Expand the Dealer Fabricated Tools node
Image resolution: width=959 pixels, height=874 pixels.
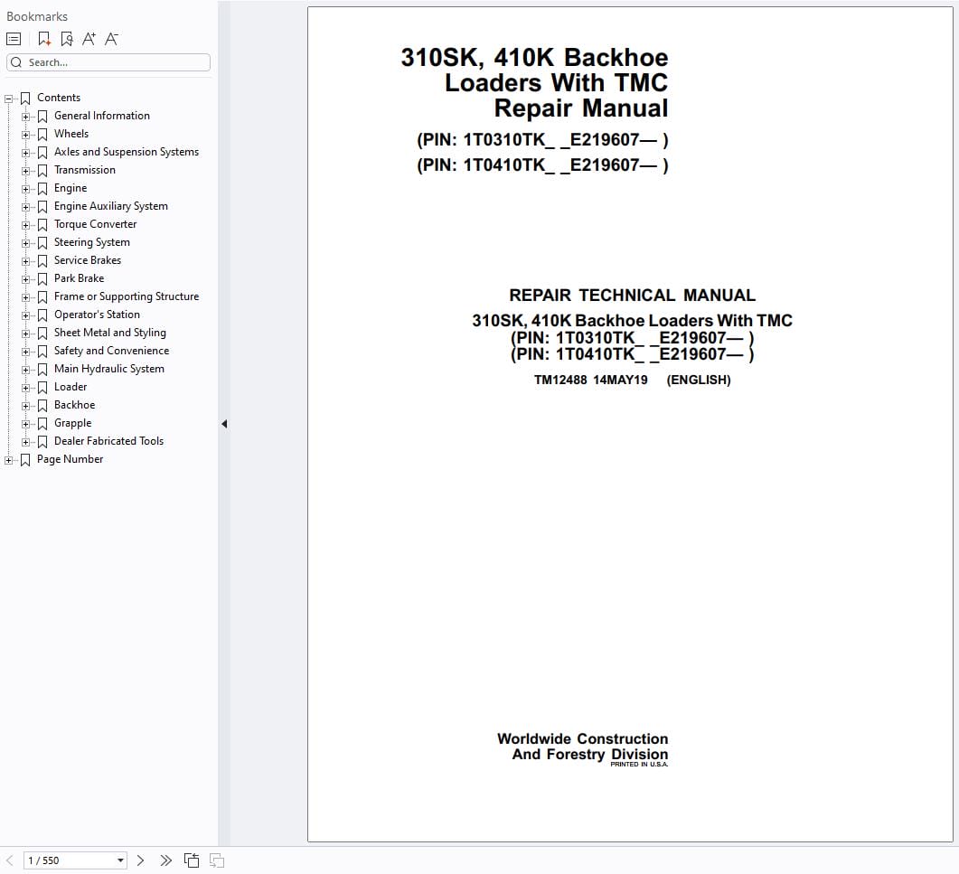click(x=25, y=442)
